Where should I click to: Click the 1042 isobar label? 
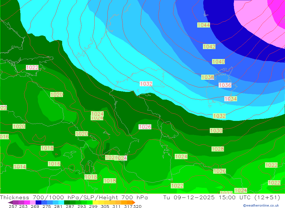pyautogui.click(x=209, y=47)
